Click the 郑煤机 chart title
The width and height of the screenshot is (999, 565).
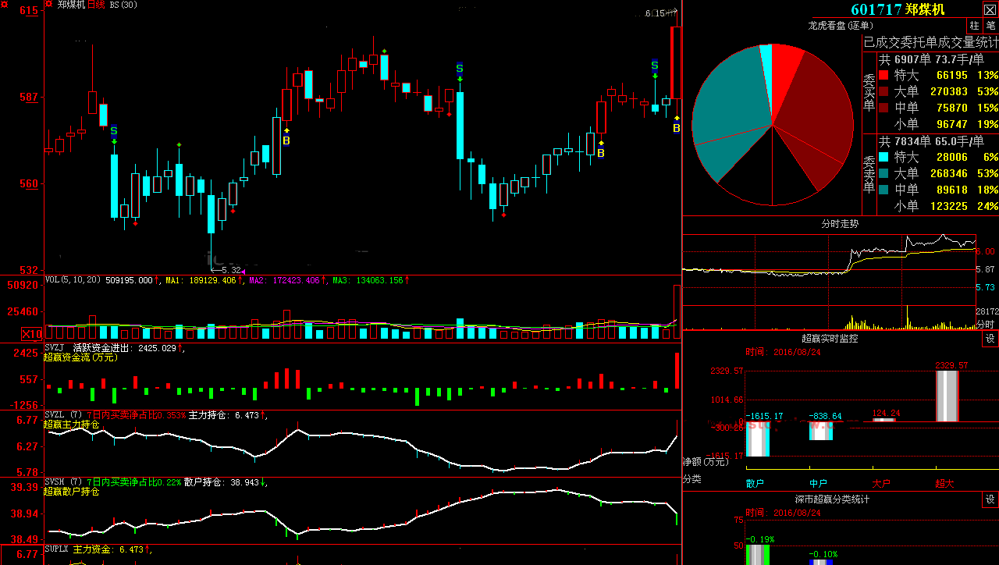[x=70, y=5]
